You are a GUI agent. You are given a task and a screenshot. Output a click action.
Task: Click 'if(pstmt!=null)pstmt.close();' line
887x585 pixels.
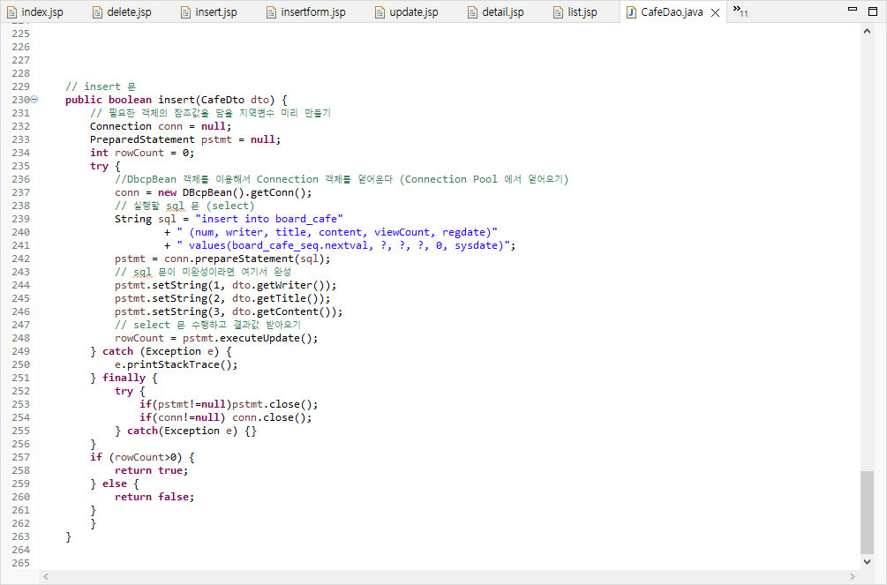pyautogui.click(x=229, y=404)
